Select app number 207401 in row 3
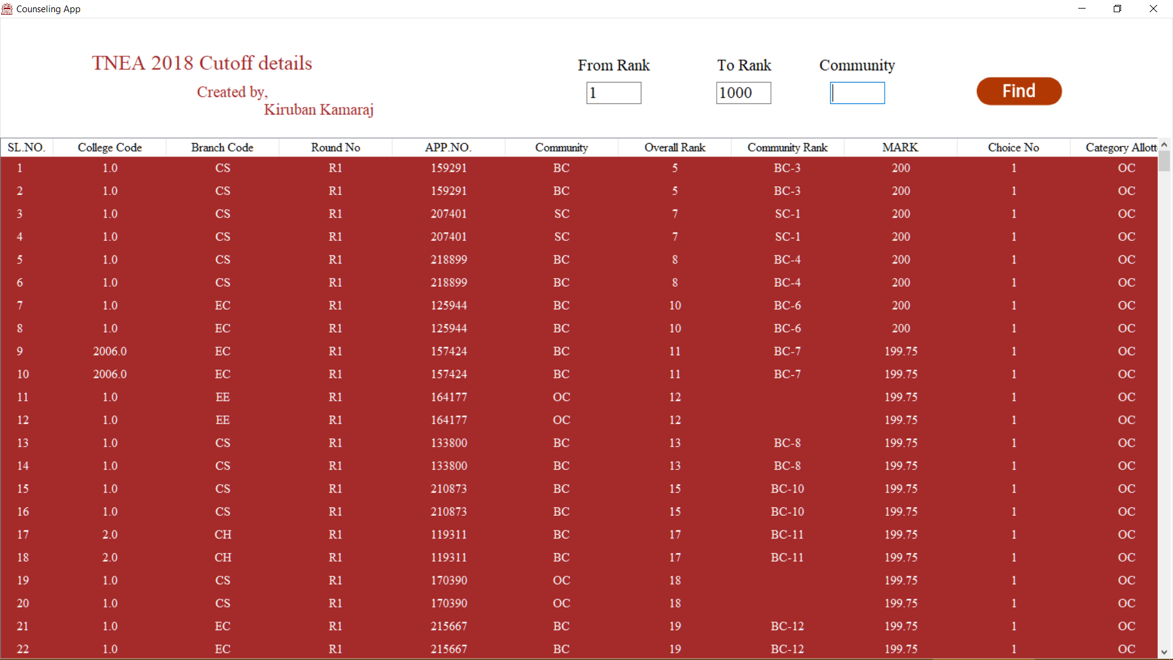The width and height of the screenshot is (1173, 660). 448,214
